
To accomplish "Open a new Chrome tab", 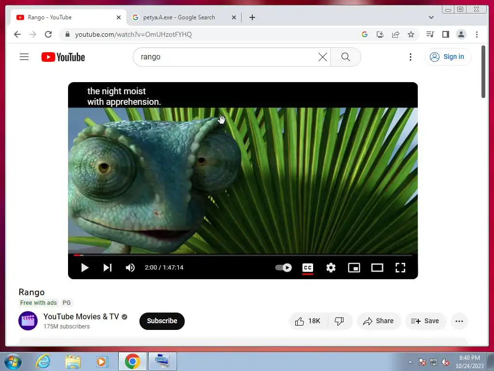I will coord(252,17).
